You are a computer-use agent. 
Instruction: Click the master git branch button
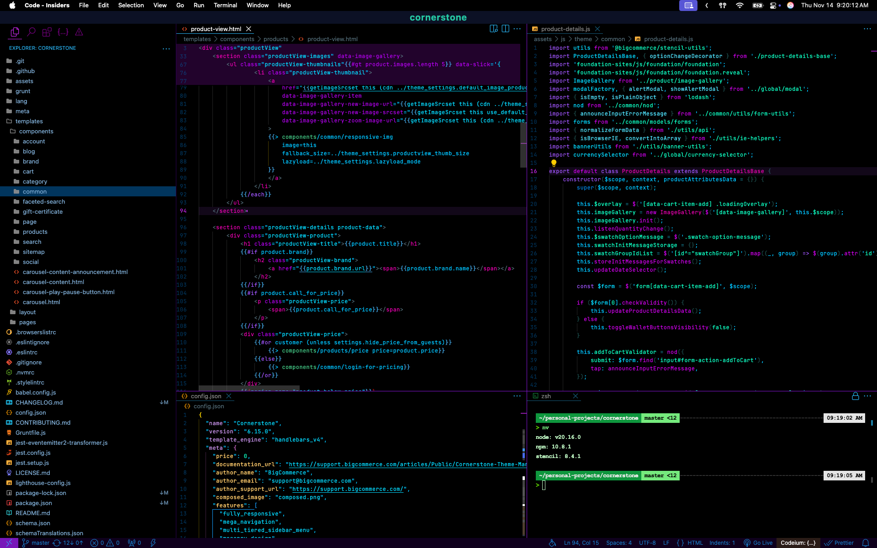[x=36, y=543]
